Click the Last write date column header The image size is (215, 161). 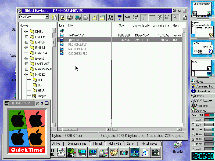tap(141, 25)
